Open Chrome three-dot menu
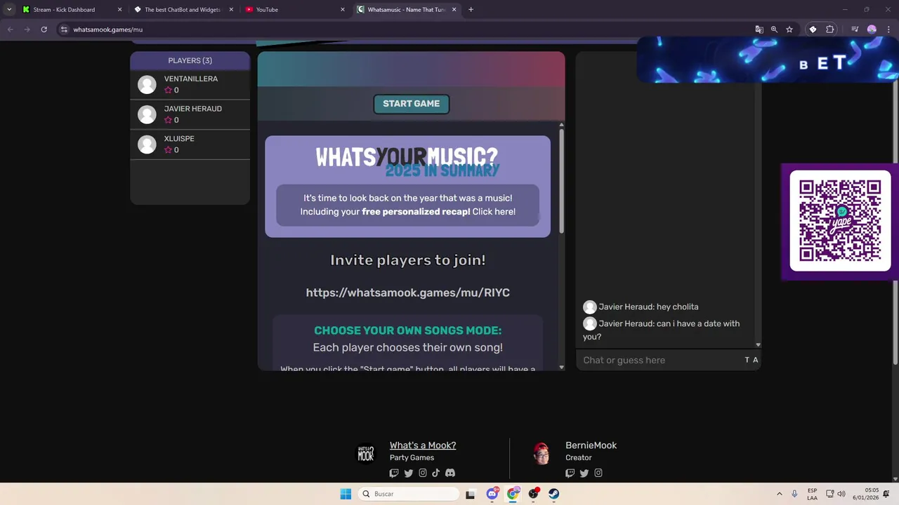The image size is (899, 505). (887, 29)
